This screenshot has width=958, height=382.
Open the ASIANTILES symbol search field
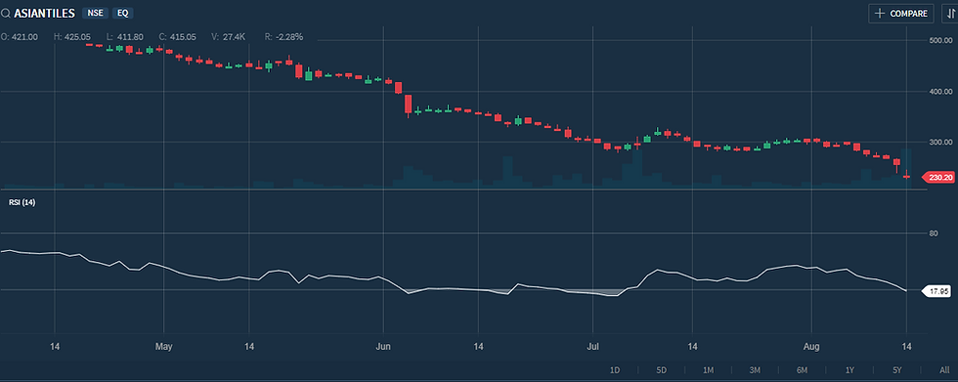pyautogui.click(x=44, y=13)
